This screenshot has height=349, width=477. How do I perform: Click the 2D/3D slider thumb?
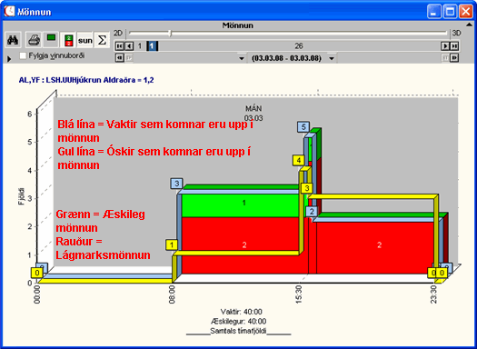(x=170, y=33)
